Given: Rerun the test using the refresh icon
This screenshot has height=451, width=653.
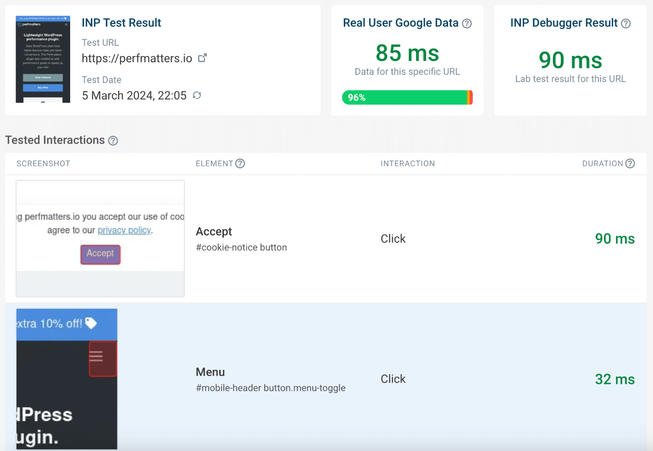Looking at the screenshot, I should [197, 95].
